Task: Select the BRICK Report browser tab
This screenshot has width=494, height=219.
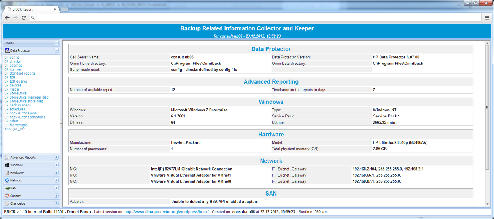Action: coord(32,9)
